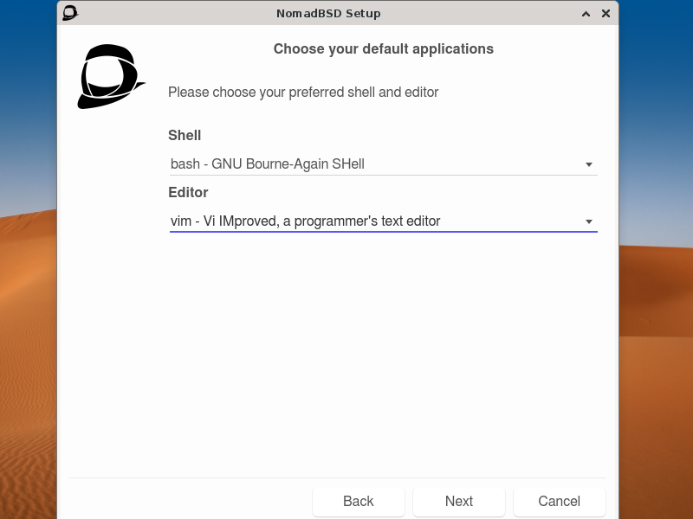This screenshot has width=693, height=519.
Task: Open the Editor dropdown arrow
Action: tap(588, 221)
